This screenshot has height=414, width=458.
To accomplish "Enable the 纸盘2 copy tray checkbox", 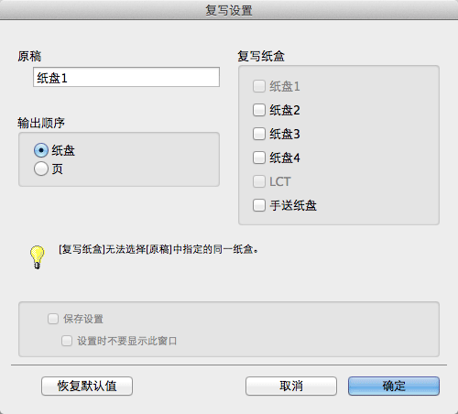I will point(259,110).
